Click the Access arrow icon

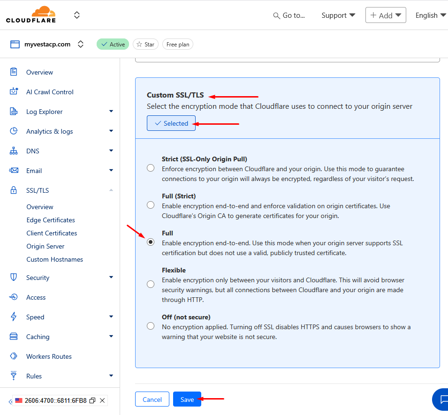click(x=14, y=297)
